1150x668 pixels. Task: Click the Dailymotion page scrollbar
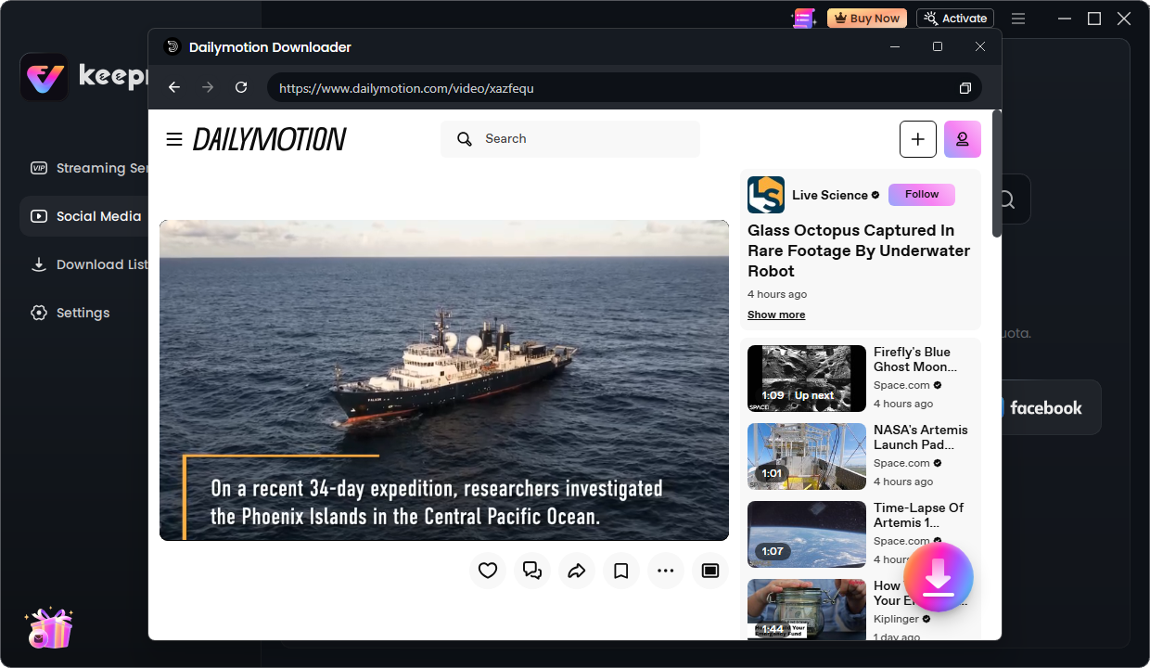point(997,174)
